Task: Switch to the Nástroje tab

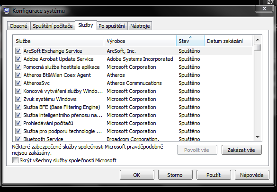Action: pos(140,26)
